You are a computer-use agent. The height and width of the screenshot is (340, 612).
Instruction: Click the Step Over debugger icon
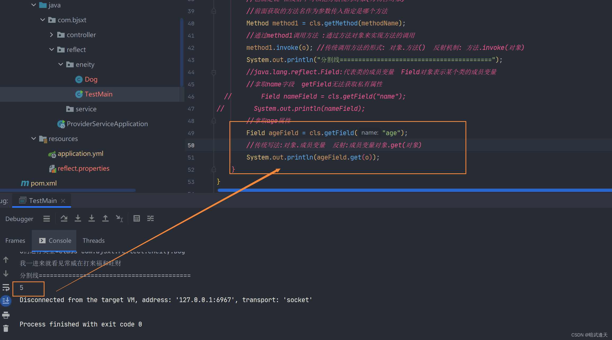(x=64, y=218)
